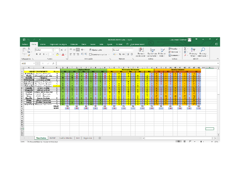Screen dimensions: 240x169
Task: Switch to the Regresión sheet tab
Action: 87,138
